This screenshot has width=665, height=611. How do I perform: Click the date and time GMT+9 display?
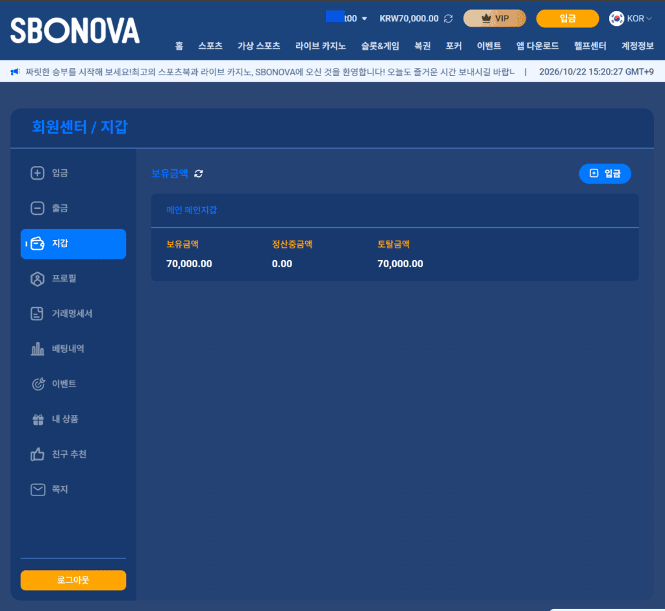[x=596, y=71]
